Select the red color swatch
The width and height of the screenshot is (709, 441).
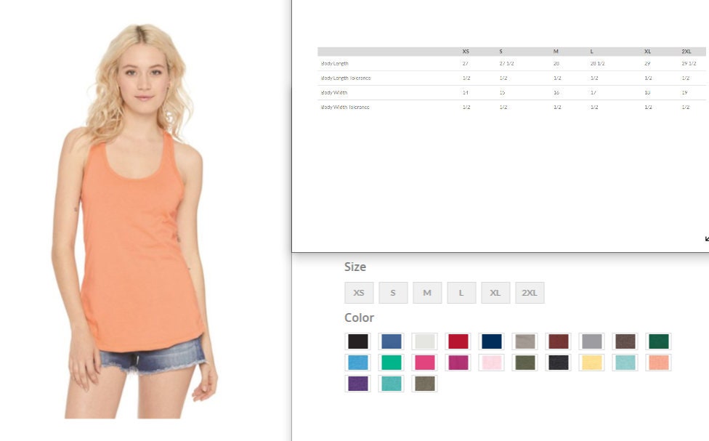(x=458, y=341)
